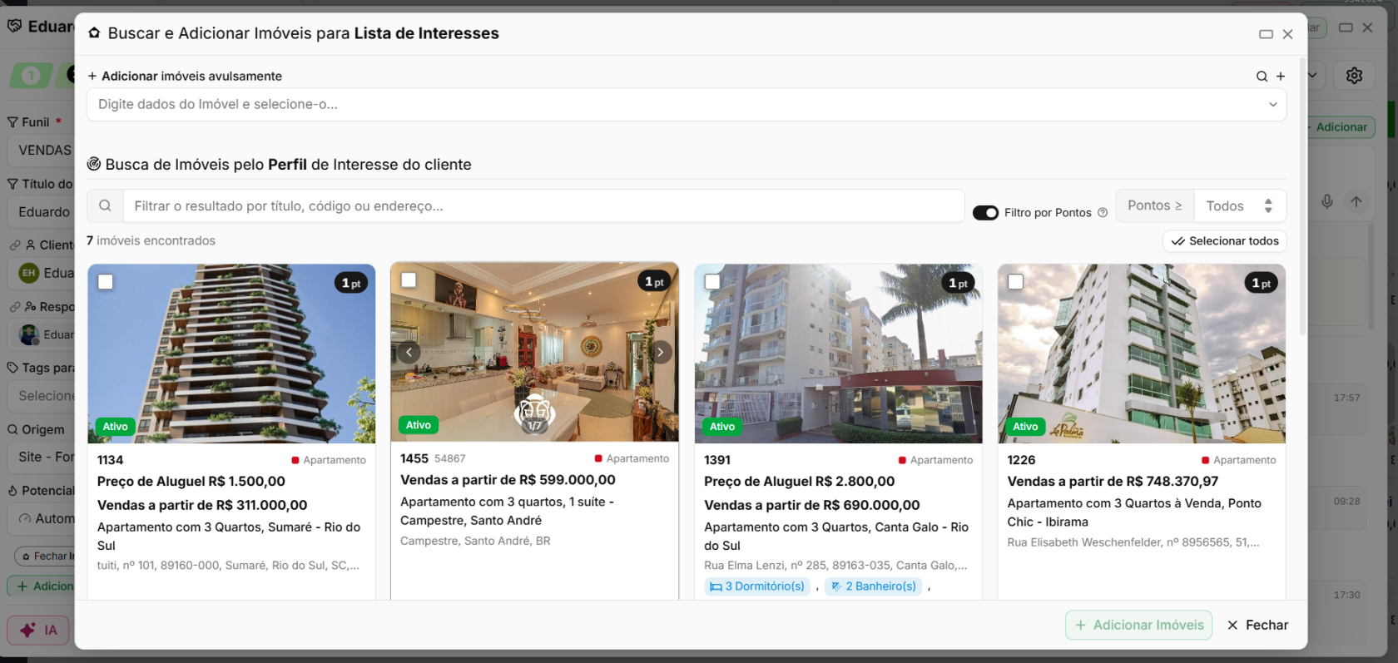The image size is (1398, 663).
Task: Open the Todos points dropdown
Action: click(x=1240, y=205)
